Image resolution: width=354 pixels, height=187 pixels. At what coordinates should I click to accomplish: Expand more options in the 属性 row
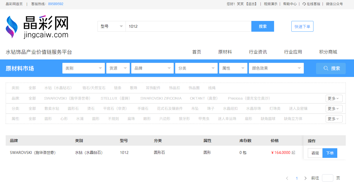coord(334,119)
